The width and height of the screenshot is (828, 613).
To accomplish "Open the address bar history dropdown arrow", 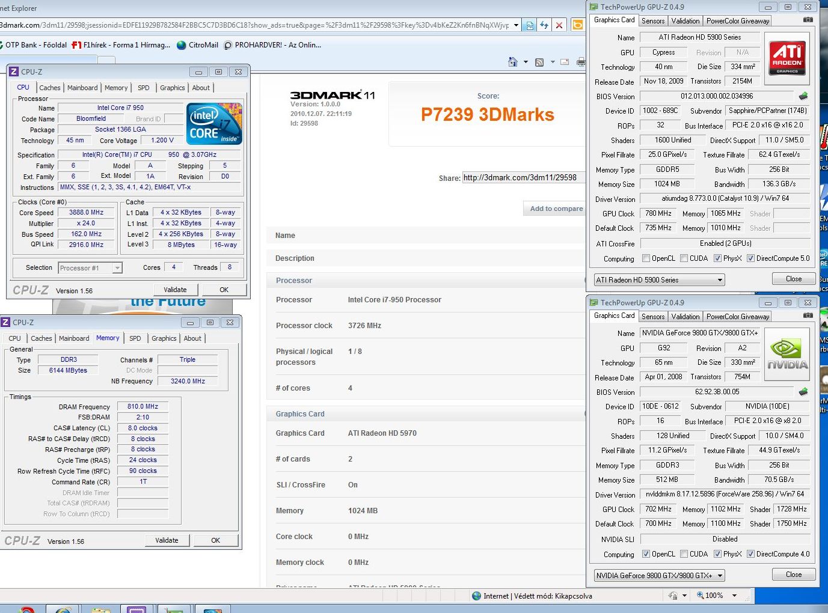I will [x=516, y=25].
